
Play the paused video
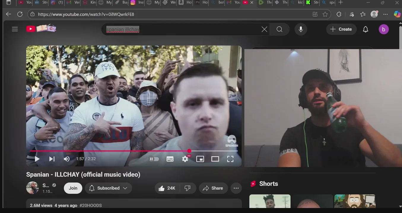tap(37, 159)
